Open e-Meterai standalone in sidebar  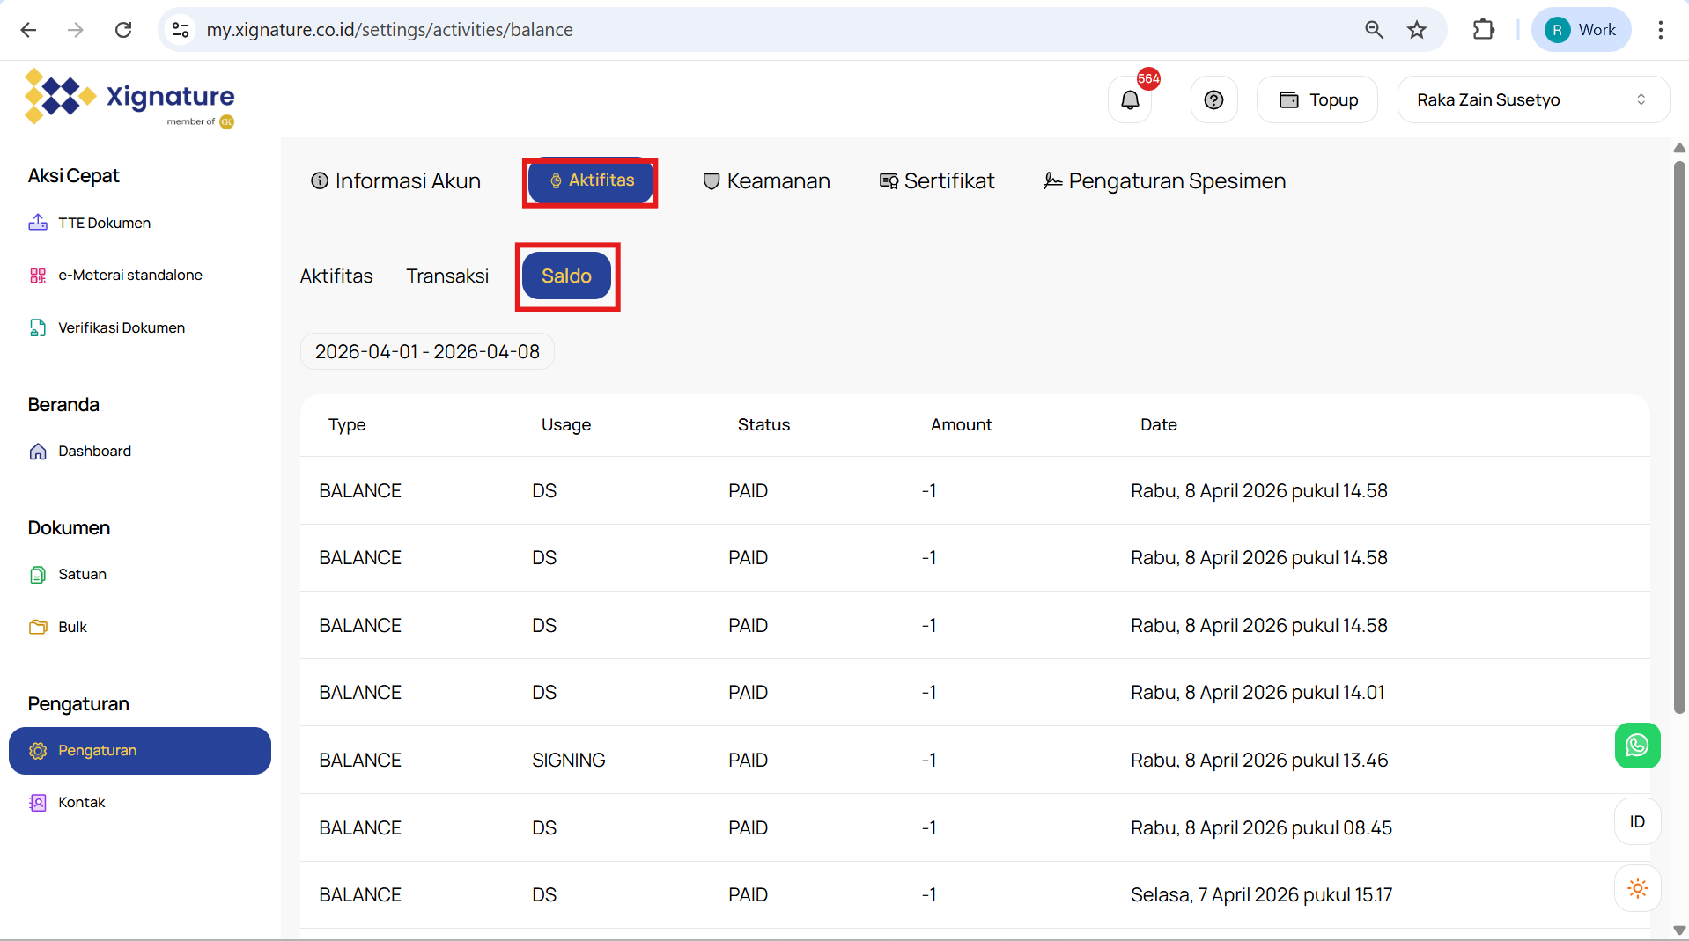[x=129, y=276]
